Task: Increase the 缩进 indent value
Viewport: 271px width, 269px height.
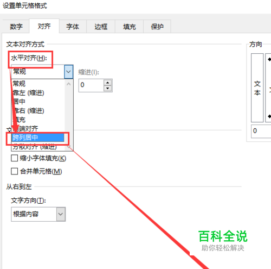Action: (108, 83)
